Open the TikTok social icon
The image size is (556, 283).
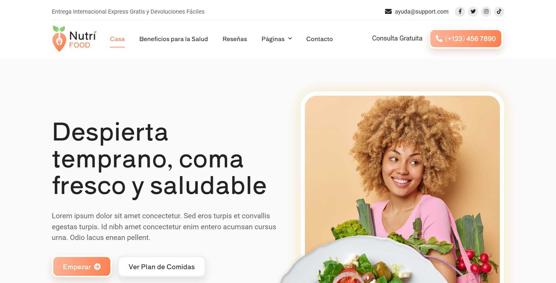[499, 12]
